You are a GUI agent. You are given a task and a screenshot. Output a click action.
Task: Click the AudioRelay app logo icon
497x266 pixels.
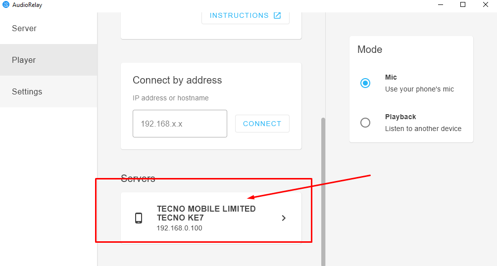[x=6, y=4]
